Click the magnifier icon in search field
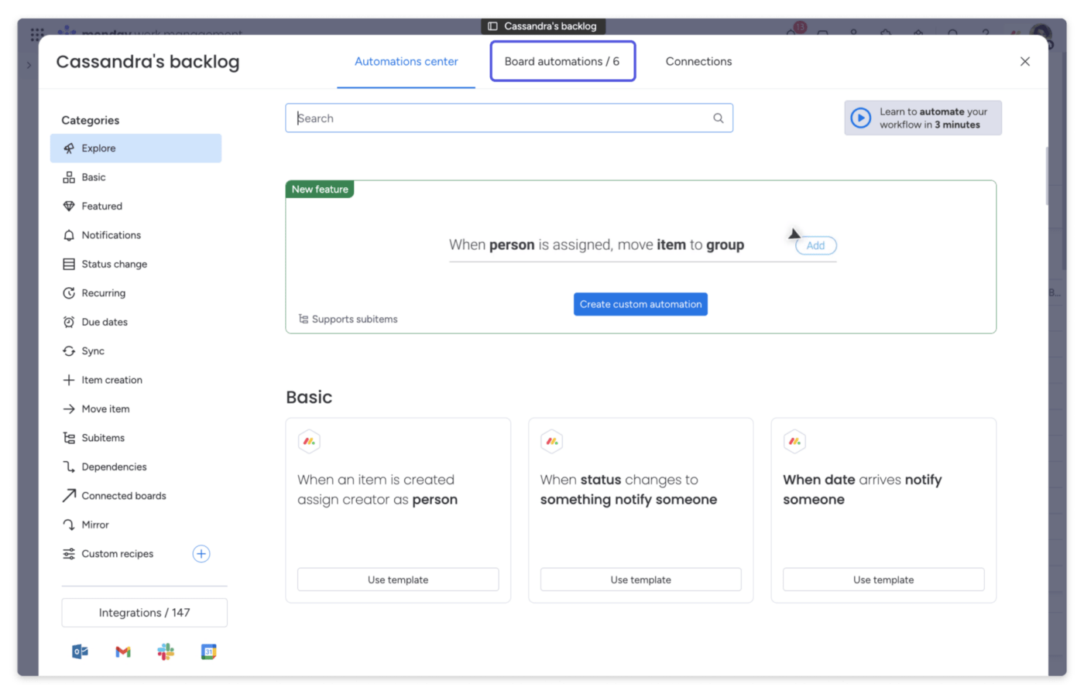This screenshot has height=694, width=1084. [x=719, y=118]
